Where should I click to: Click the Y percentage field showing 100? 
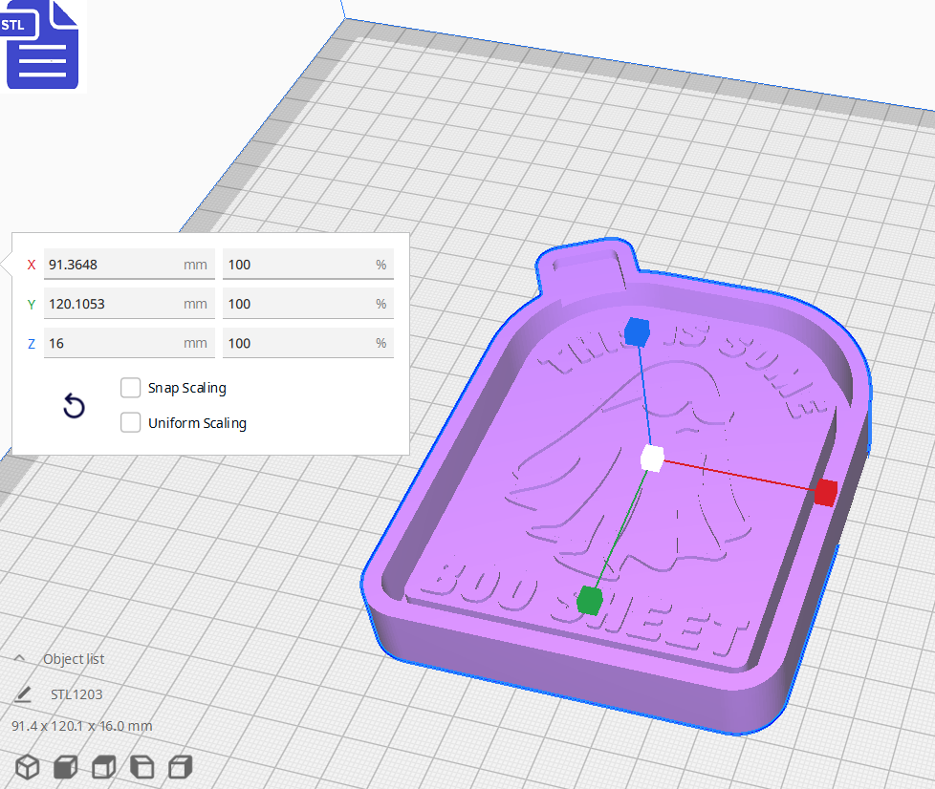pos(308,303)
